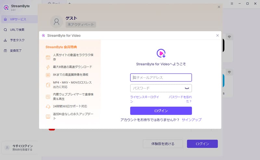260x160 pixels.
Task: Click the headset icon for 24時間365日サポート対応
Action: [48, 107]
